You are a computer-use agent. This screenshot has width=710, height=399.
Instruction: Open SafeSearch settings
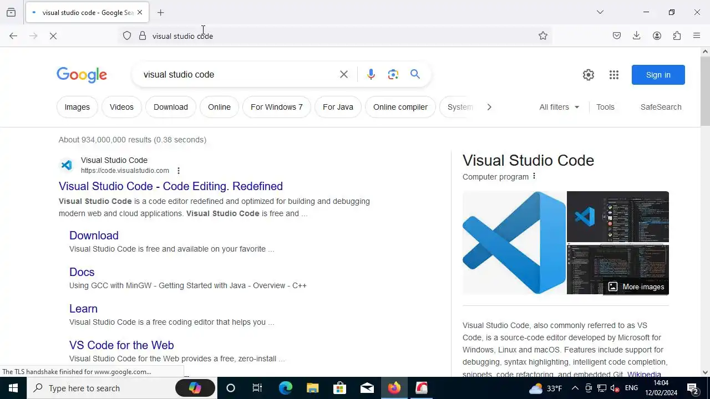tap(661, 107)
